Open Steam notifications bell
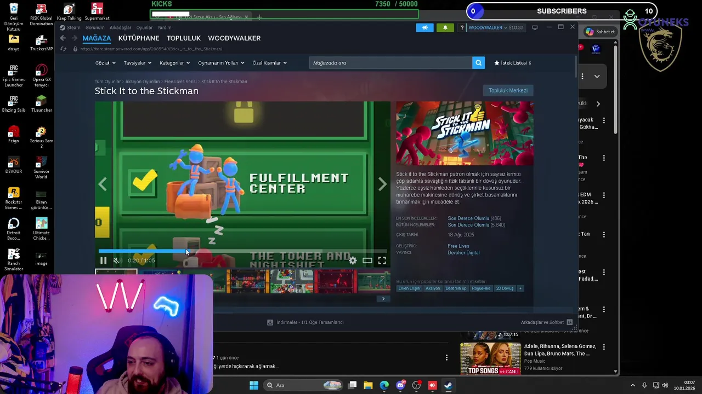 tap(445, 27)
